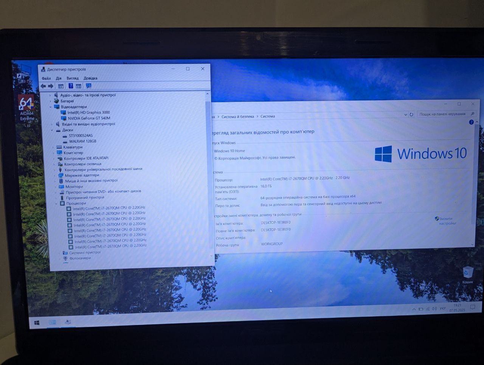The width and height of the screenshot is (484, 365).
Task: Open AIDA64 Extreme desktop shortcut
Action: pyautogui.click(x=26, y=108)
